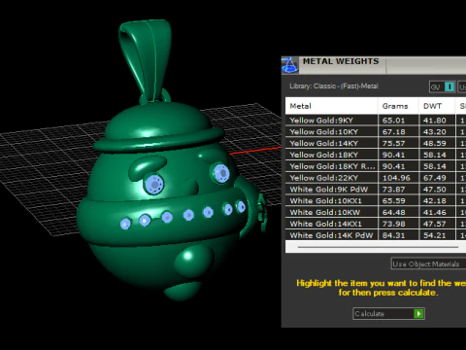
Task: Select the Yellow Gold:18KY R... row
Action: (x=376, y=166)
